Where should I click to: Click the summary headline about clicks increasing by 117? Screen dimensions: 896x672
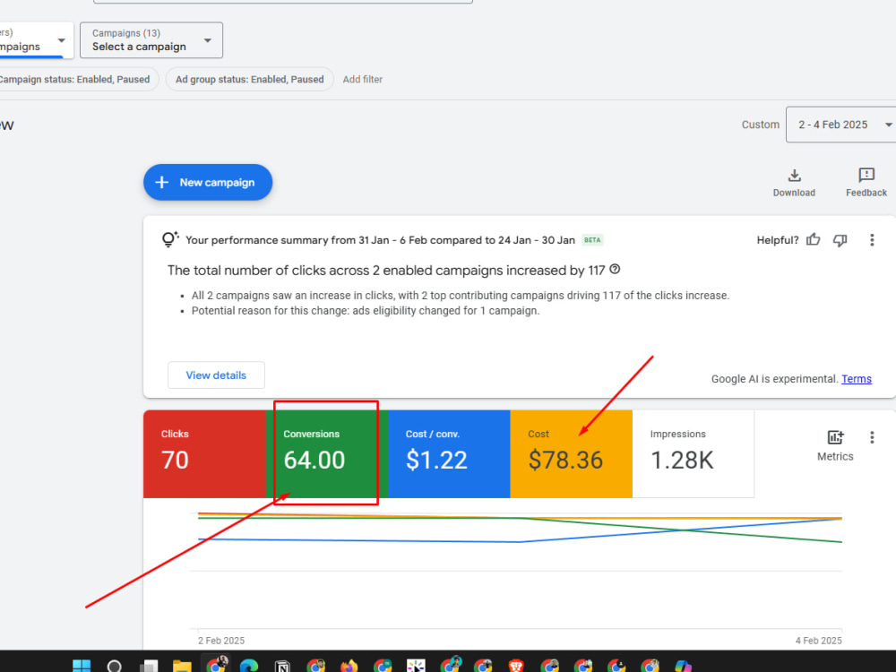386,271
